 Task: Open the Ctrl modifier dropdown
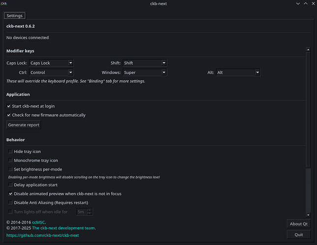point(51,73)
